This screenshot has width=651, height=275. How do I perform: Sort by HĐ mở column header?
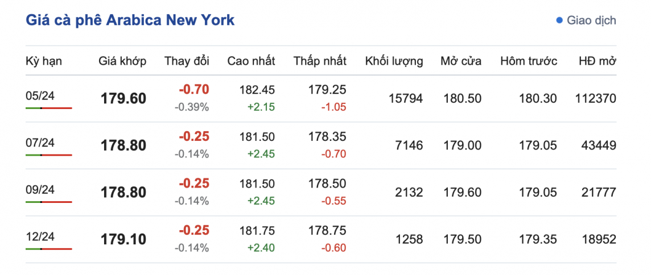point(597,61)
